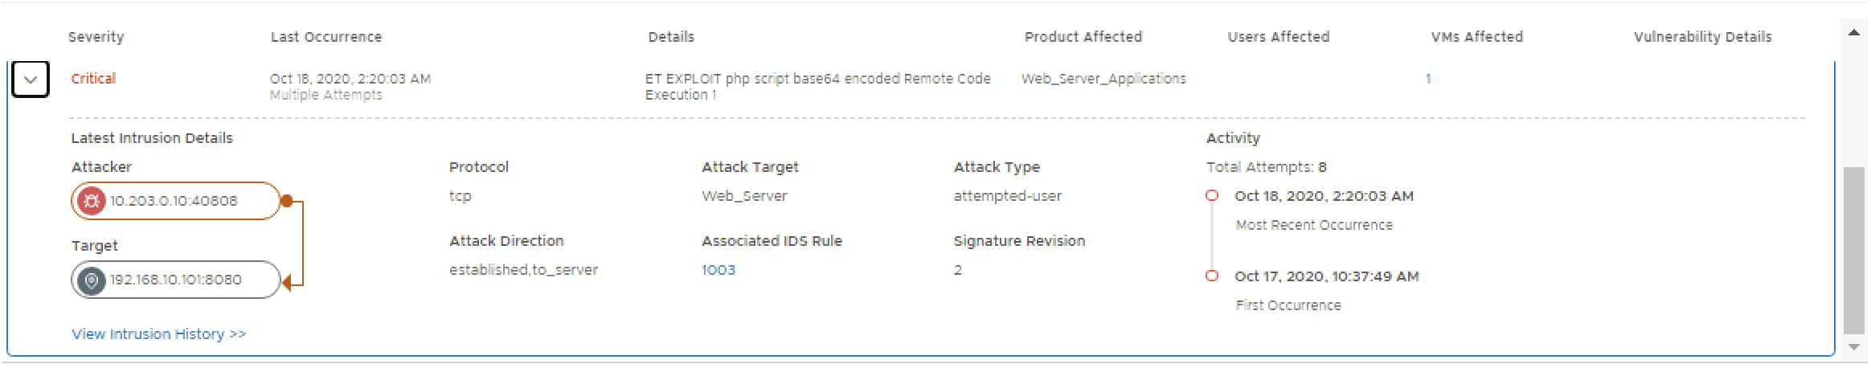Click the Product Affected column header

click(x=1083, y=37)
